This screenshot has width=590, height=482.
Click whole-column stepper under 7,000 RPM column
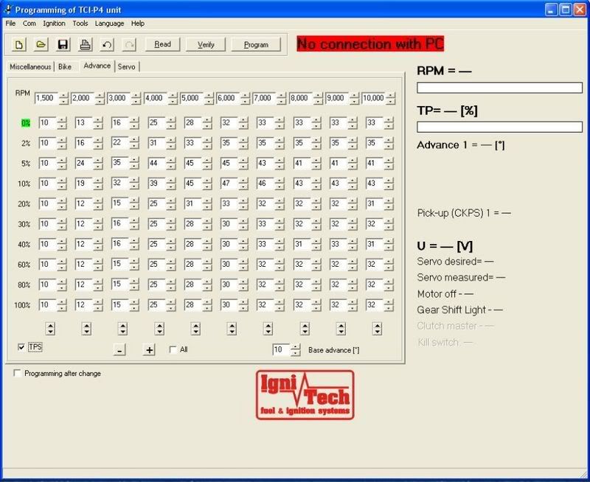click(268, 329)
